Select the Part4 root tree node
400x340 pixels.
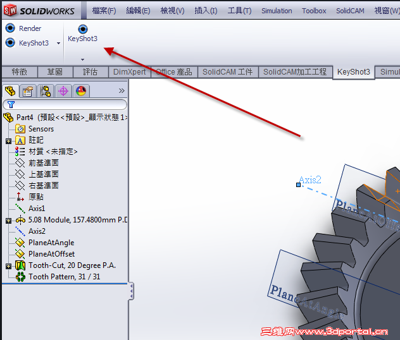tap(65, 118)
